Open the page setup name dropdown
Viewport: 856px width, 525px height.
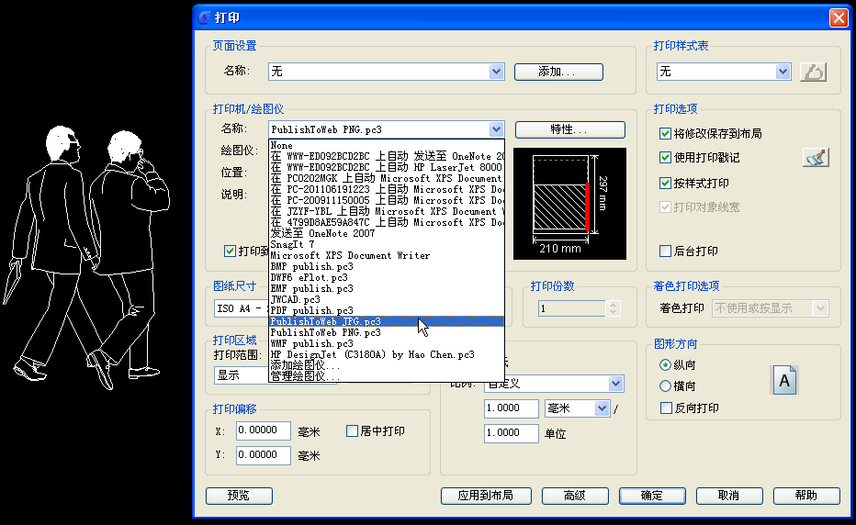(x=497, y=72)
